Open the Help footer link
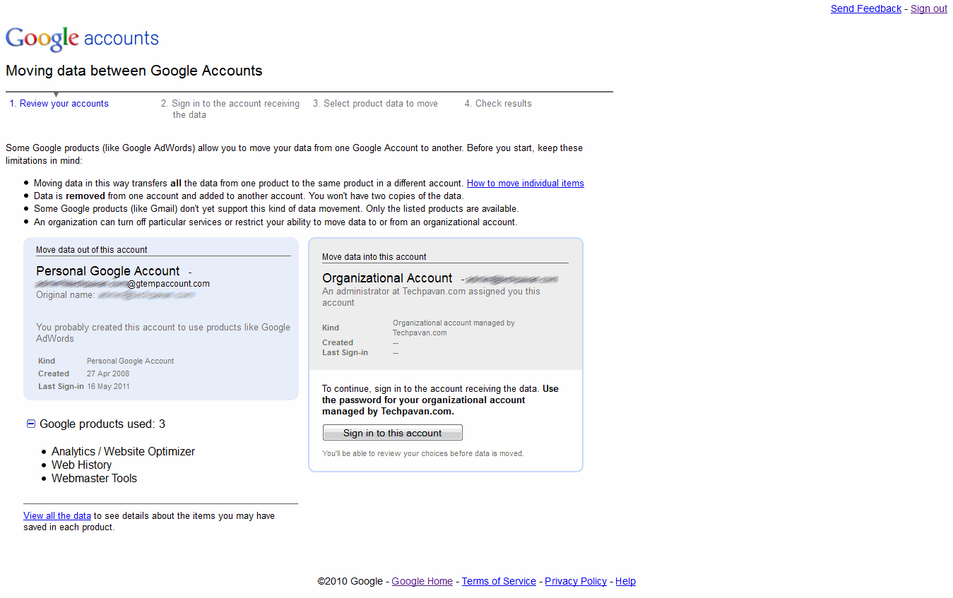Image resolution: width=953 pixels, height=598 pixels. [x=625, y=581]
